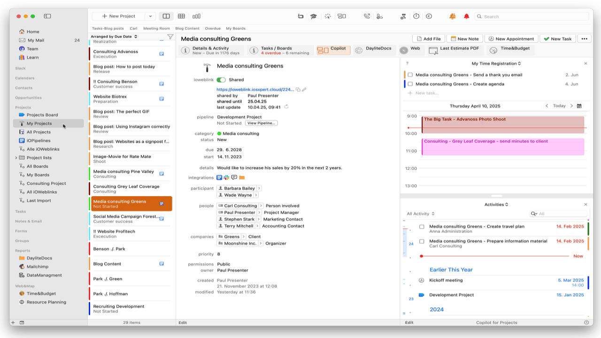Viewport: 601px width, 338px height.
Task: Open Time&Budget tab
Action: [510, 50]
